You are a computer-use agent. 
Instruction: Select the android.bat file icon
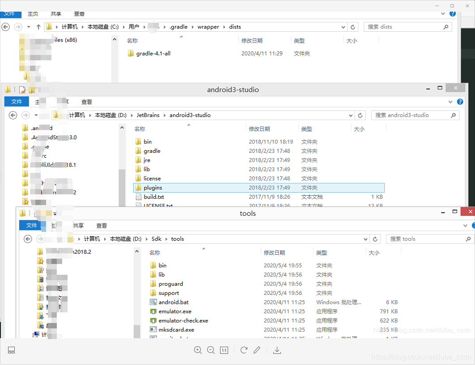coord(153,302)
